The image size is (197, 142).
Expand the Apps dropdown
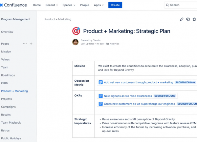click(99, 5)
